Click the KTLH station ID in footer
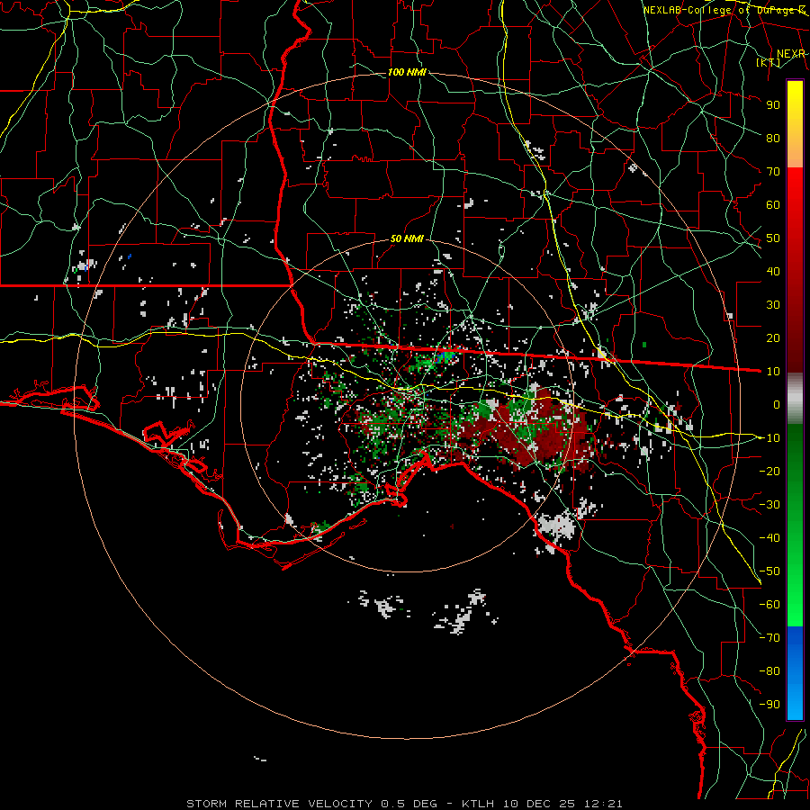This screenshot has width=810, height=810. (x=478, y=804)
